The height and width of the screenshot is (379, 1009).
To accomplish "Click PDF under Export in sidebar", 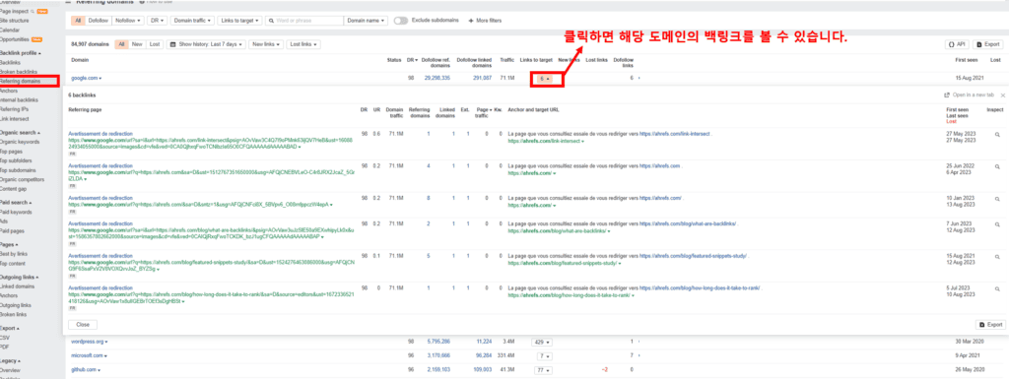I will pyautogui.click(x=5, y=347).
